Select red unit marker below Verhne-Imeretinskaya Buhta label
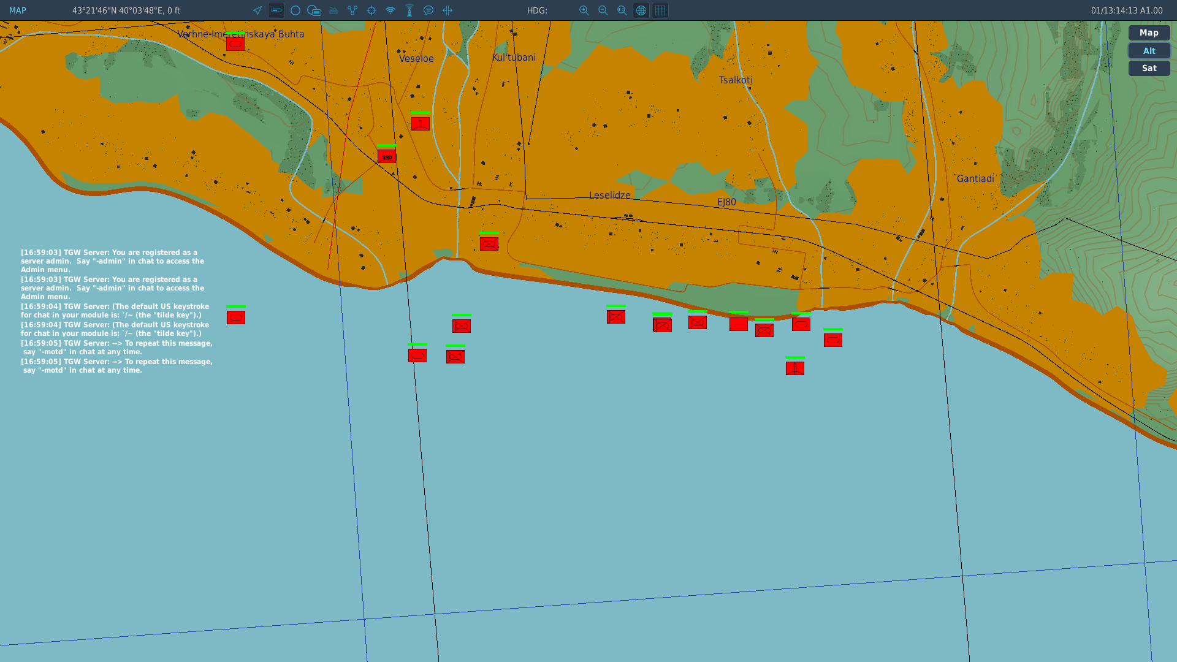The image size is (1177, 662). click(x=235, y=44)
